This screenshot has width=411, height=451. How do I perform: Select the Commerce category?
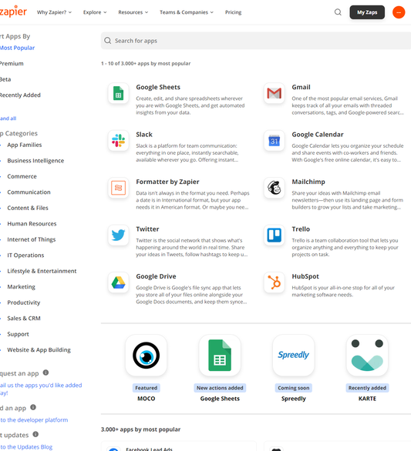[22, 176]
